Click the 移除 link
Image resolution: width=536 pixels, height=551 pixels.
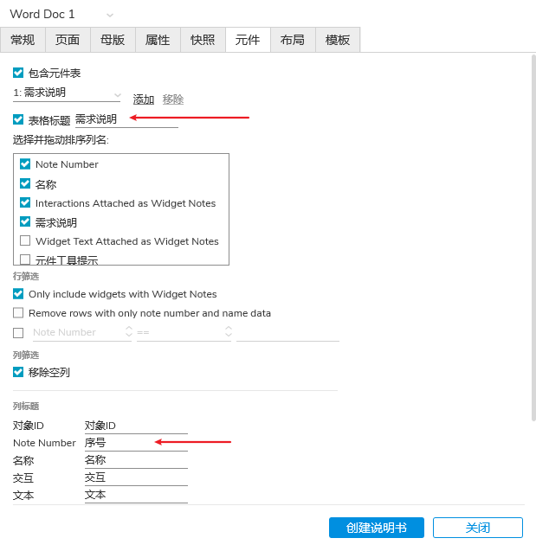click(x=173, y=99)
